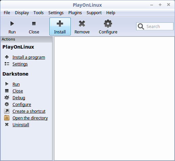Click the 'Create a shortcut' link

(29, 111)
